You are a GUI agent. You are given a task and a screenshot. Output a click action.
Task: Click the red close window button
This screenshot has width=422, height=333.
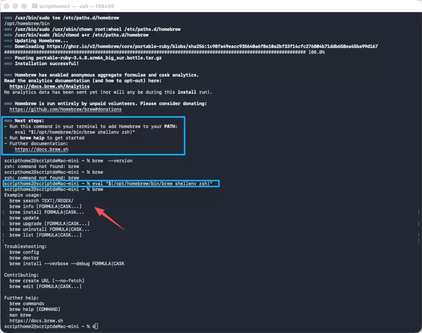(x=7, y=6)
